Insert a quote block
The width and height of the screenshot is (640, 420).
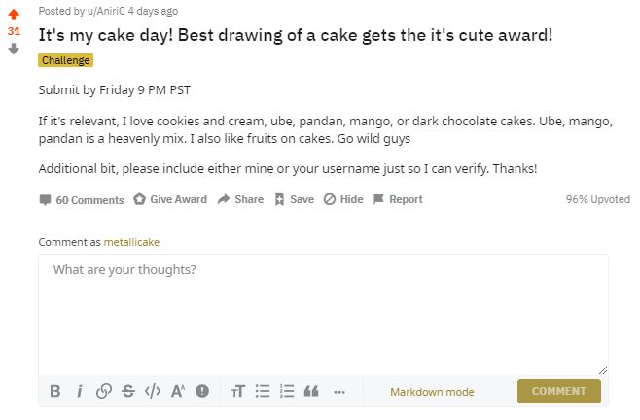point(311,391)
